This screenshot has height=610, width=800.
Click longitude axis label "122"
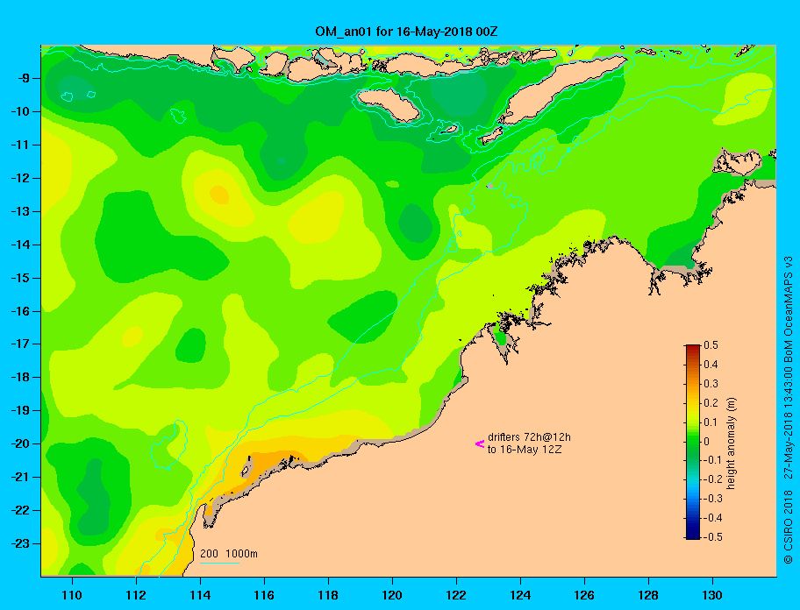pos(456,595)
